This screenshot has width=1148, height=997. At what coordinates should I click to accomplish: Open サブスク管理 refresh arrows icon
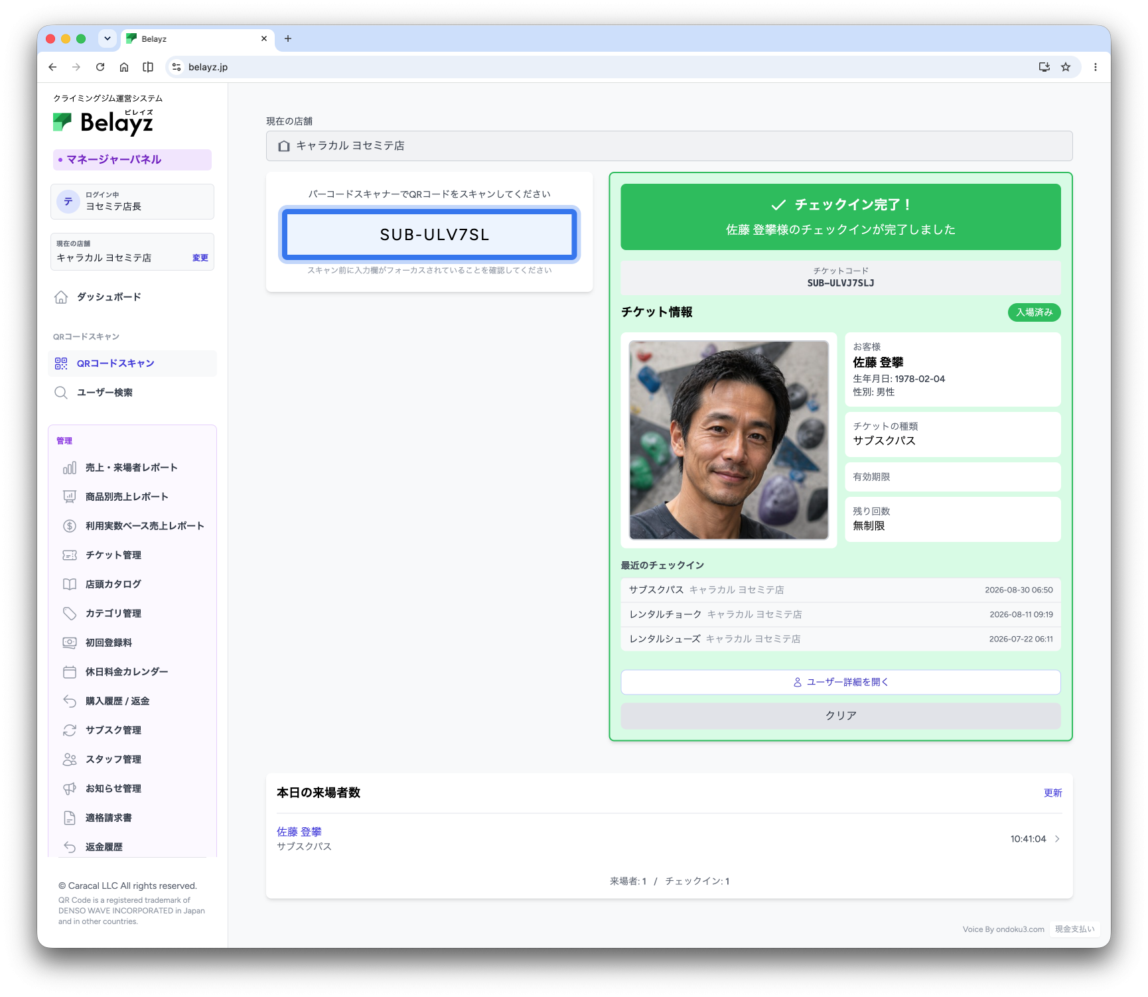tap(70, 730)
